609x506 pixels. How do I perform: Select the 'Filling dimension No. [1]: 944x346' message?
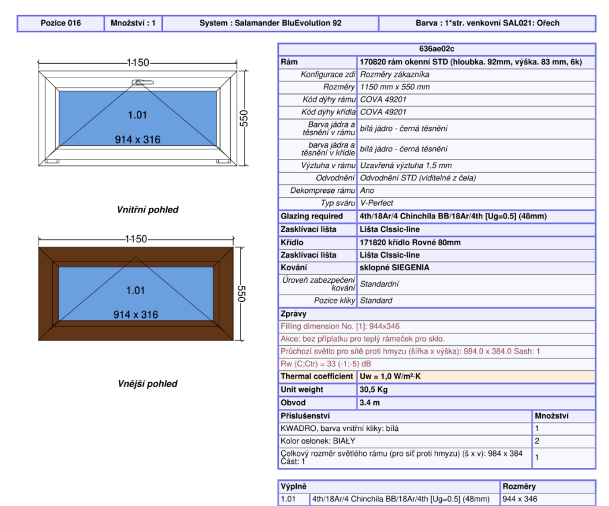pos(340,326)
